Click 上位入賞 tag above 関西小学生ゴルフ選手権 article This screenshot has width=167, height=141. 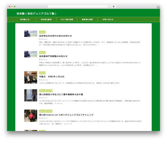49,91
